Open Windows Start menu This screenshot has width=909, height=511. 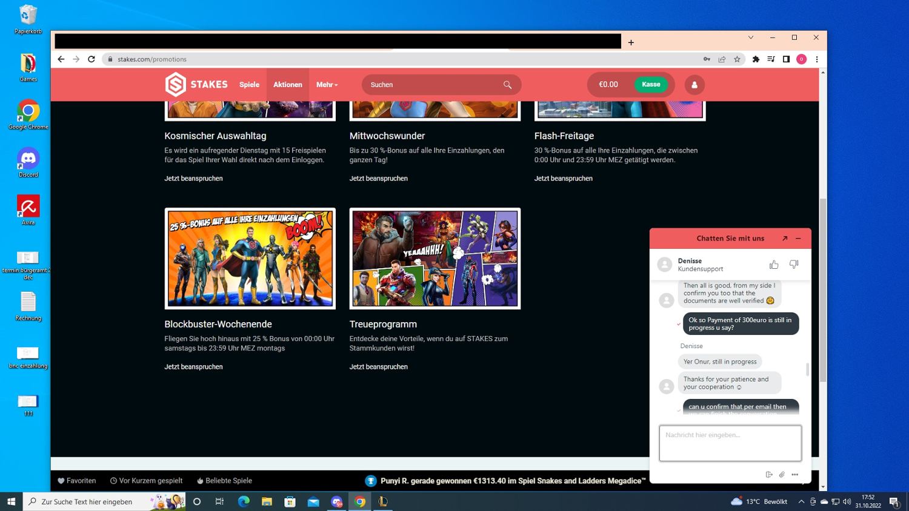11,501
